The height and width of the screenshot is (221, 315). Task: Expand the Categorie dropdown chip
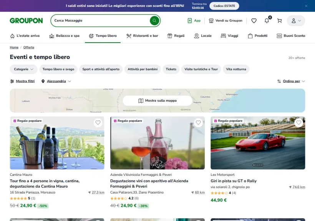[23, 69]
